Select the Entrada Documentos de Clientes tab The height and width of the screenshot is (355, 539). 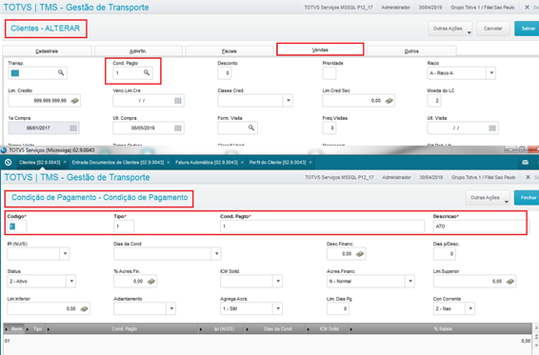pyautogui.click(x=117, y=162)
